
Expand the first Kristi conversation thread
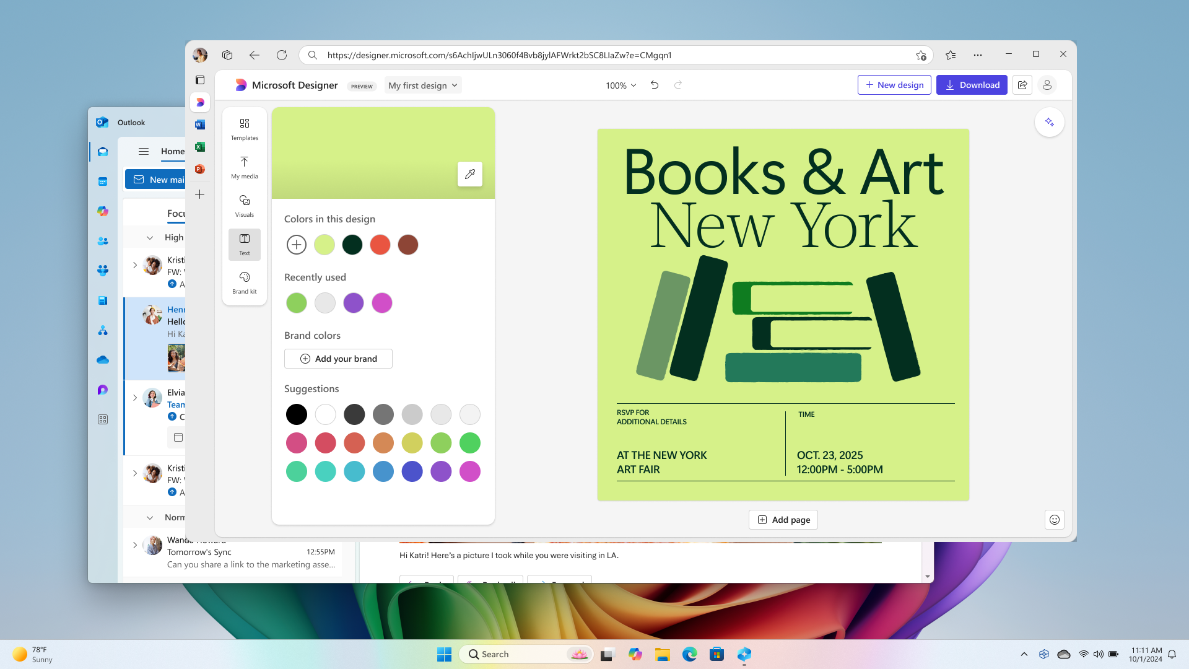tap(135, 265)
